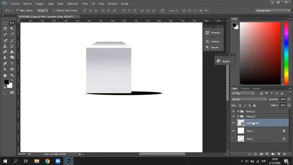Select the Paint Bucket tool
This screenshot has width=293, height=165.
[12, 52]
